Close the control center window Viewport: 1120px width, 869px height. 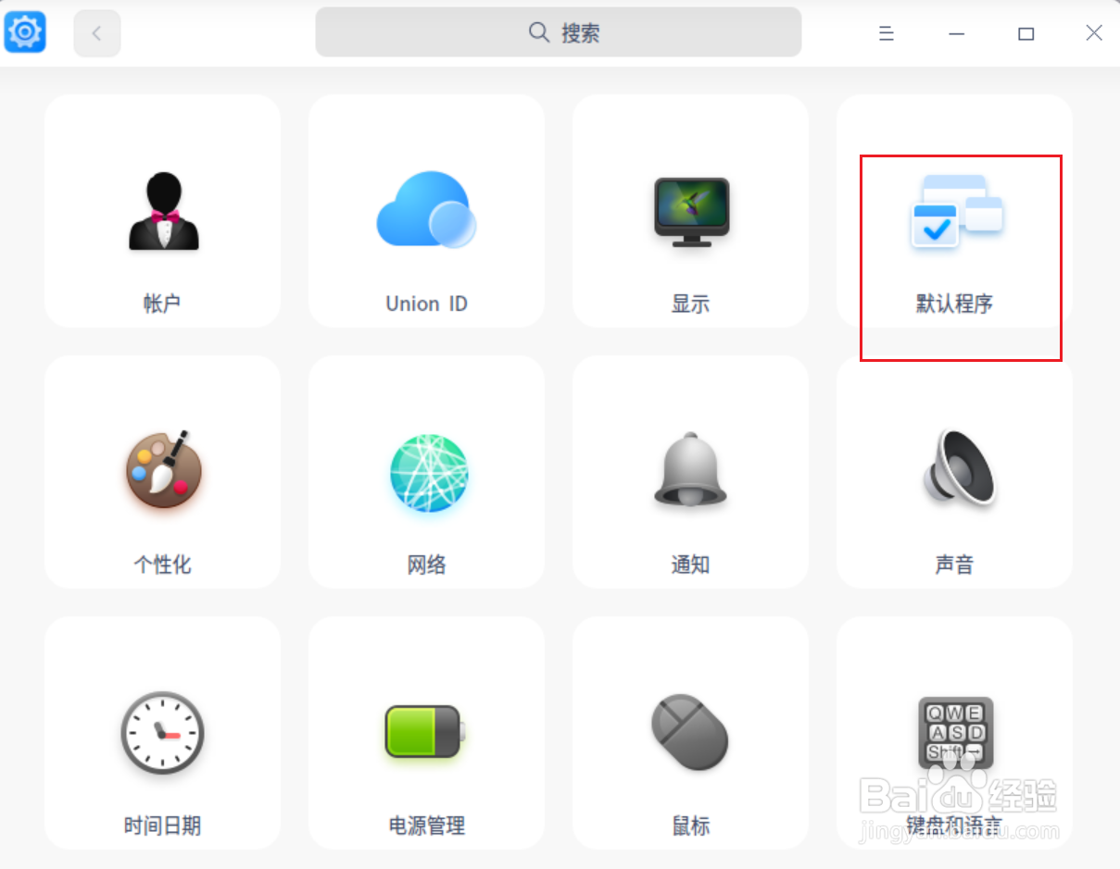(1094, 33)
